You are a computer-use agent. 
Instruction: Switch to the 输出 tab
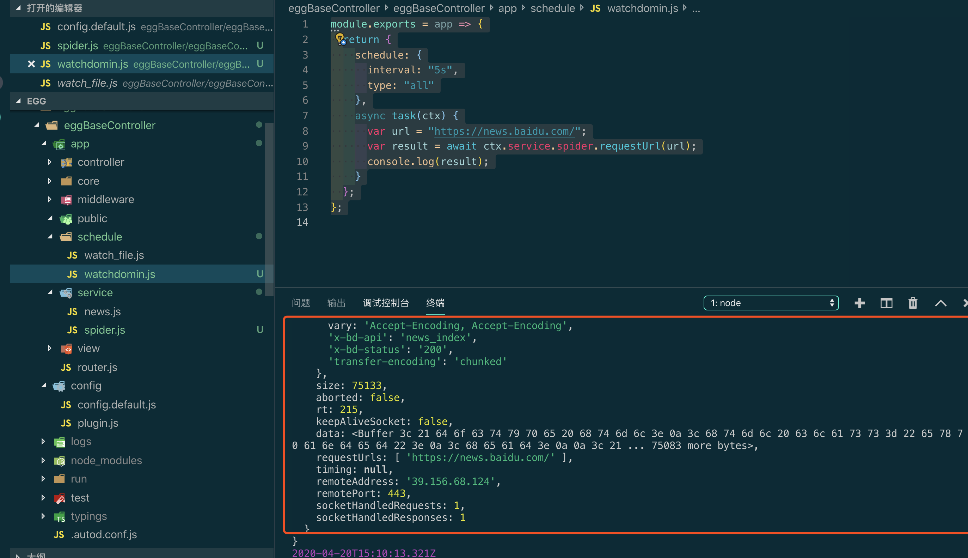pyautogui.click(x=337, y=303)
